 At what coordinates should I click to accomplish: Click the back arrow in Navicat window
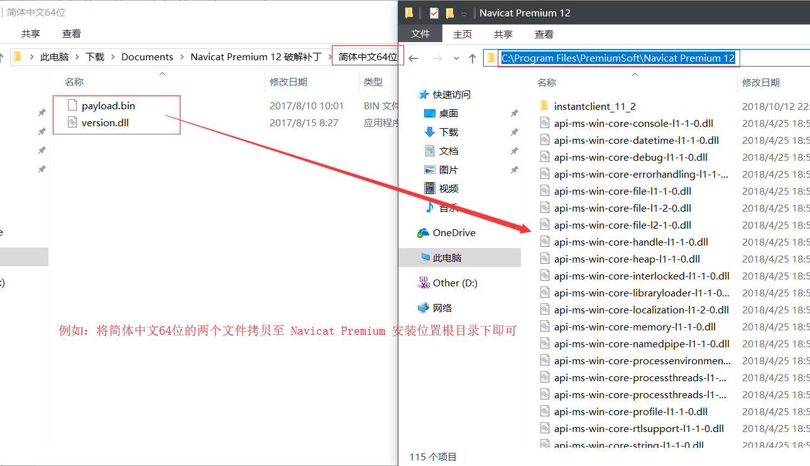pyautogui.click(x=413, y=58)
